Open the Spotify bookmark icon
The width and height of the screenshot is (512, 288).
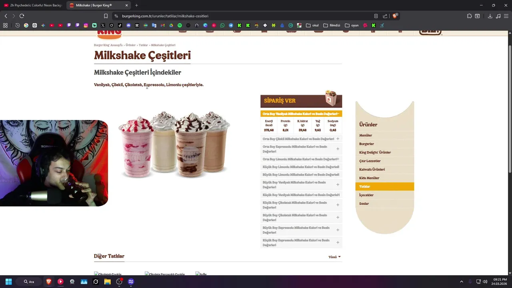click(180, 25)
